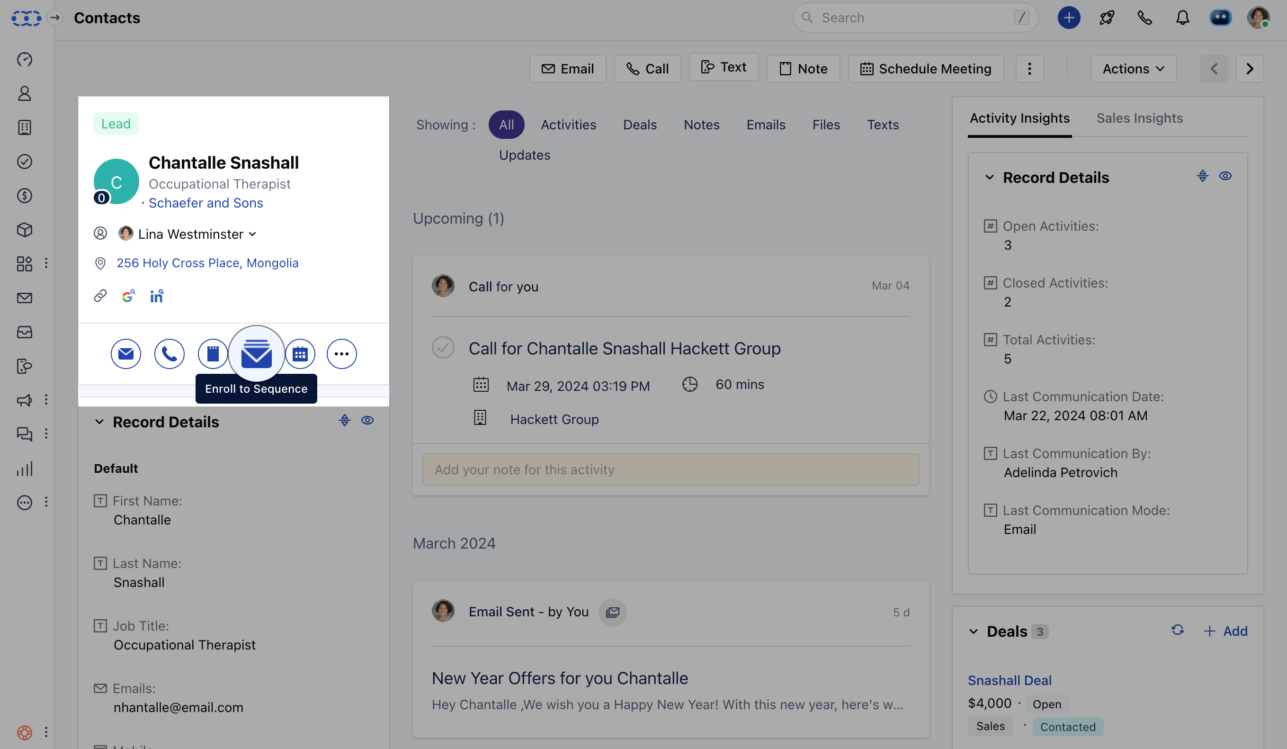Click the Enroll to Sequence icon
The width and height of the screenshot is (1287, 749).
[x=256, y=353]
